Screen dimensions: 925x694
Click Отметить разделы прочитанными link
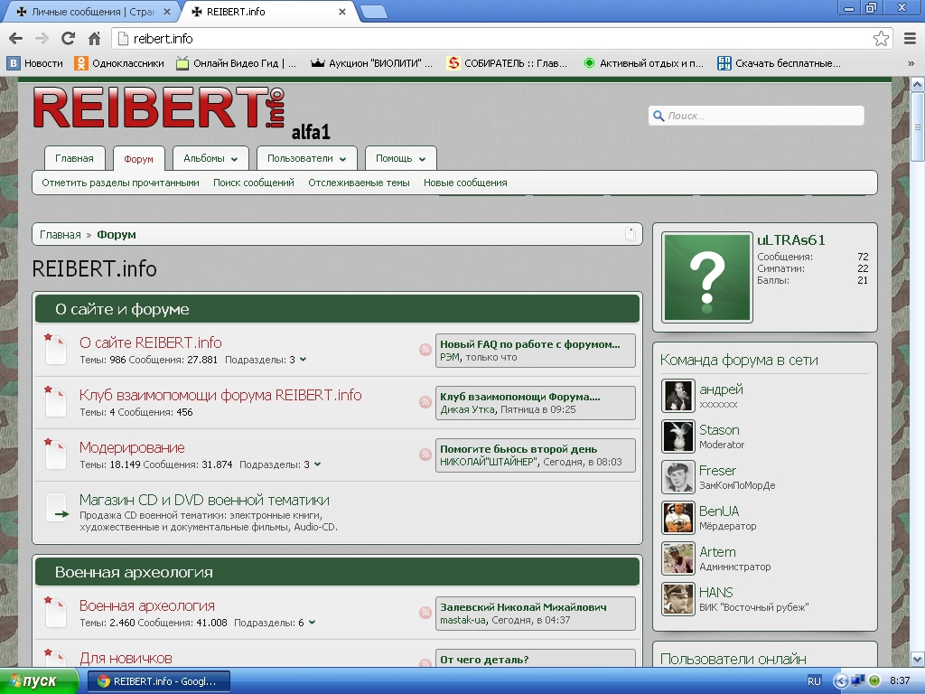[x=120, y=183]
